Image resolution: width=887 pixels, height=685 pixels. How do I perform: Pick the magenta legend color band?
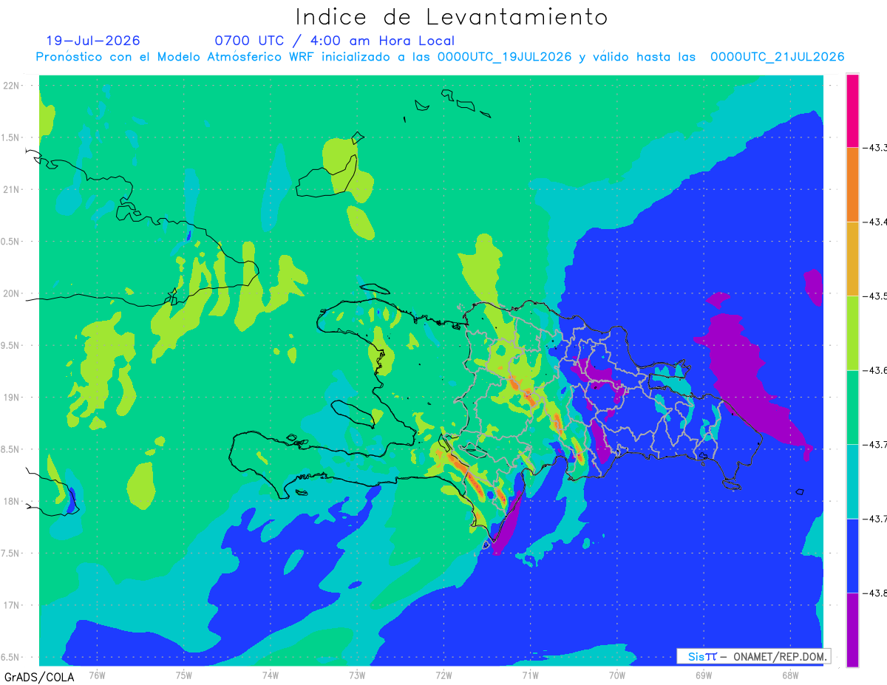852,110
